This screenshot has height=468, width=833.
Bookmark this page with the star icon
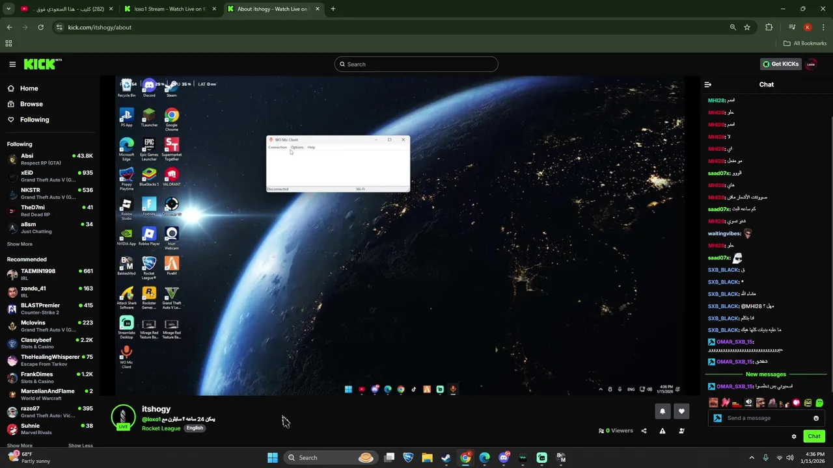(747, 27)
